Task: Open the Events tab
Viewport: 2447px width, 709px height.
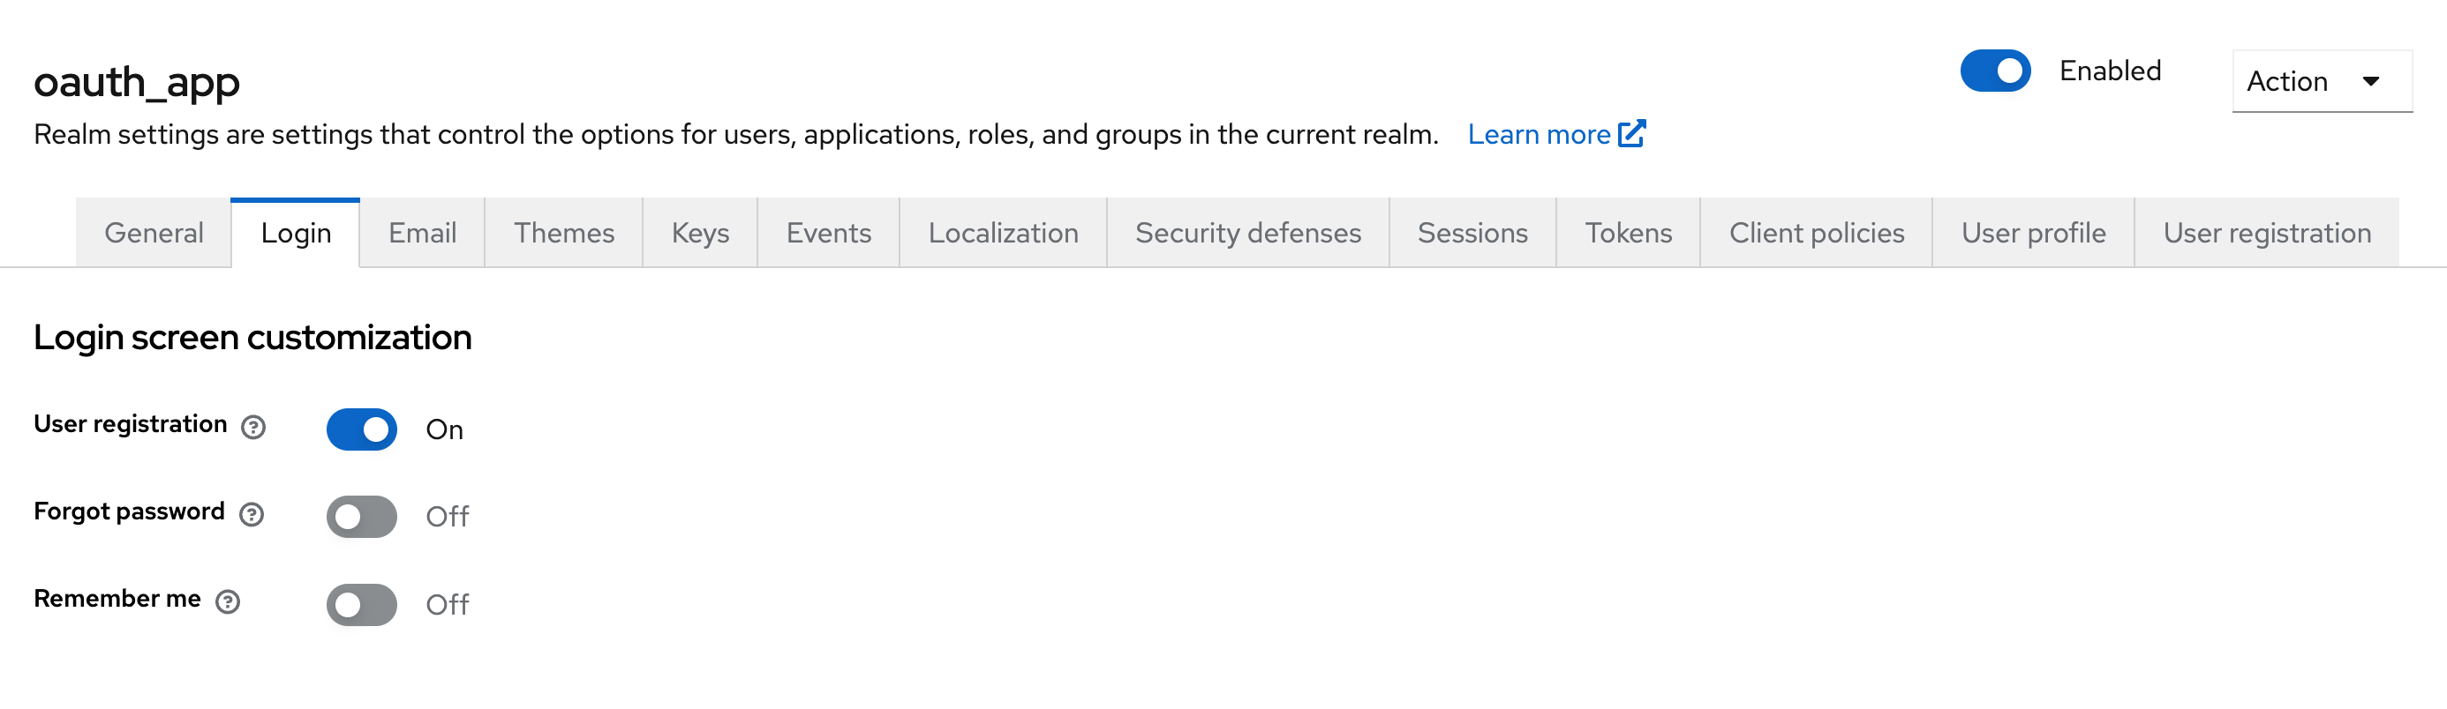Action: [828, 233]
